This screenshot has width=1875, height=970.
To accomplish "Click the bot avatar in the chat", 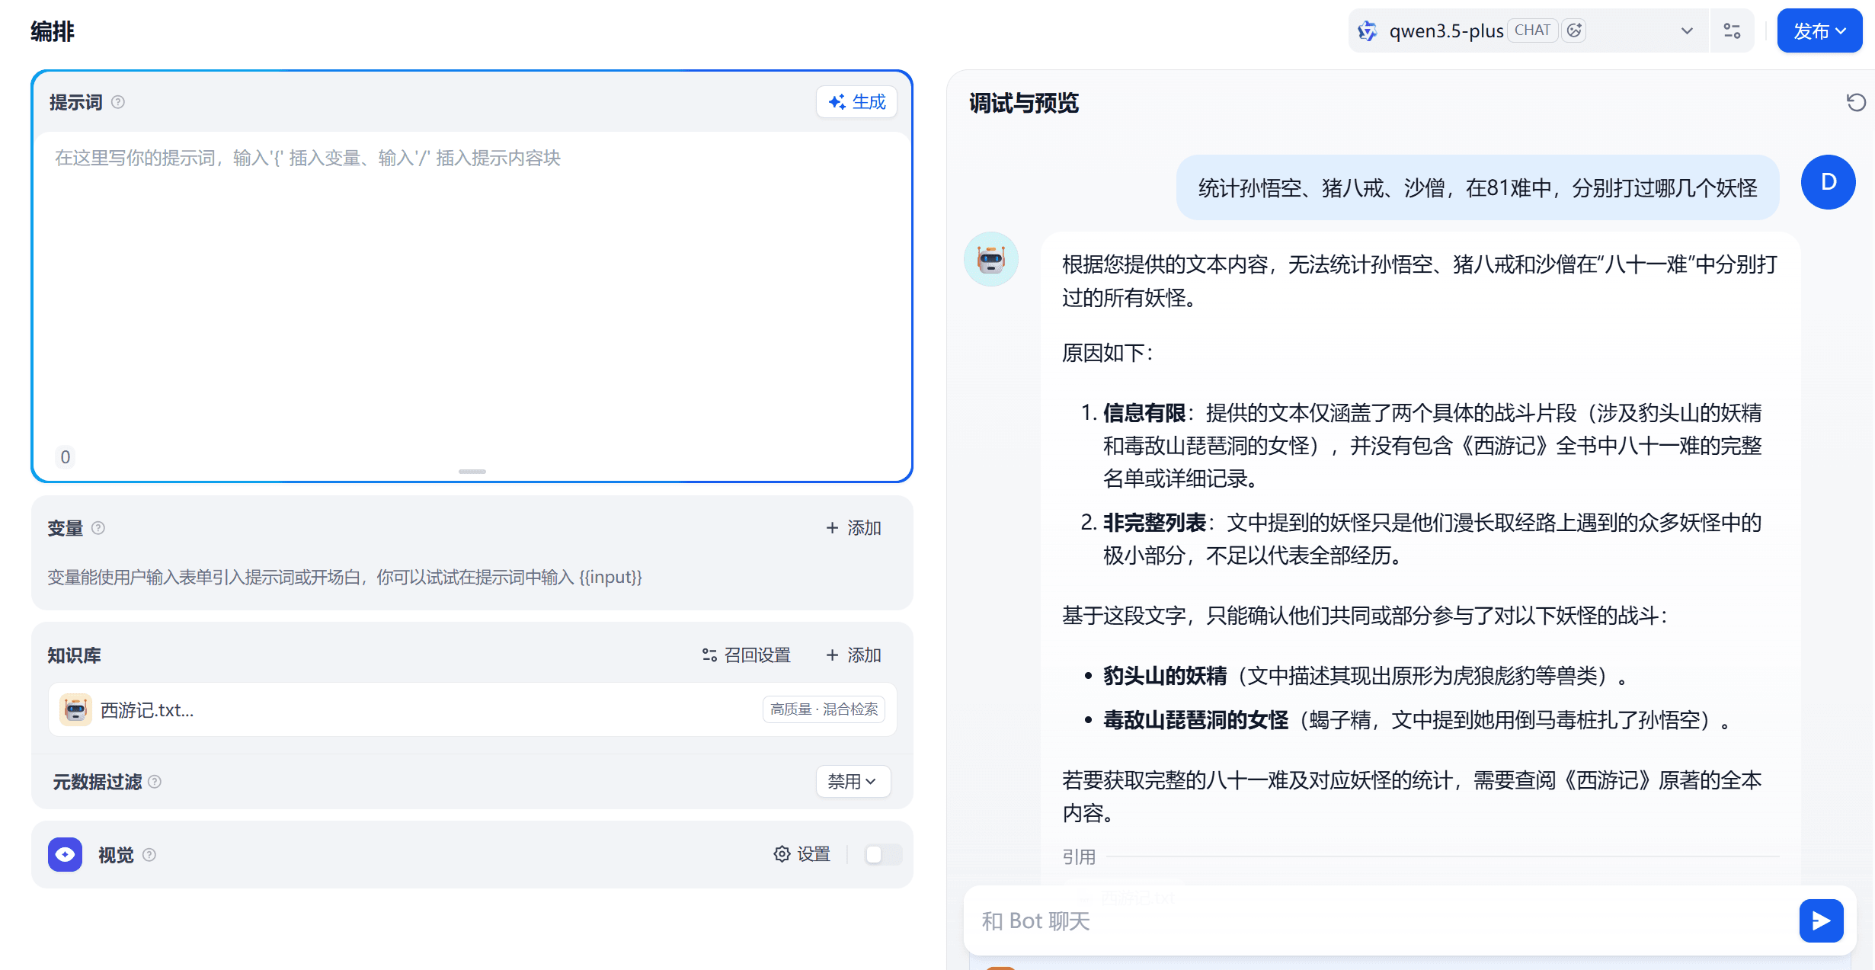I will (x=991, y=260).
